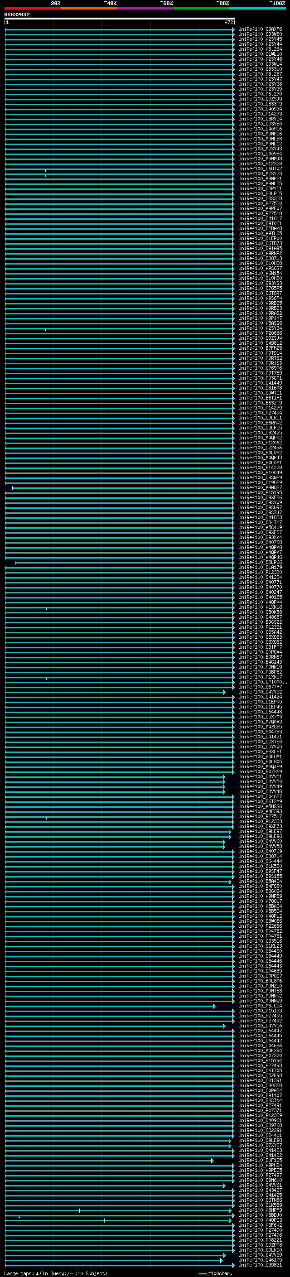Select label UniRef100_Q6DTW2
The image size is (290, 1277).
point(260,169)
